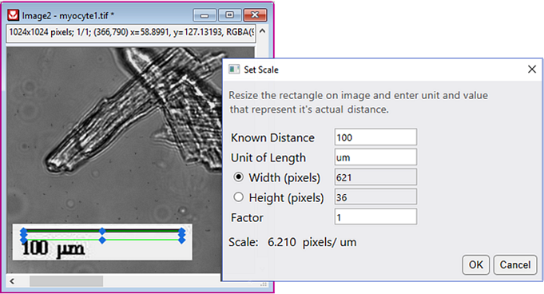This screenshot has height=294, width=544.
Task: Click the Image2 window application icon
Action: [14, 15]
